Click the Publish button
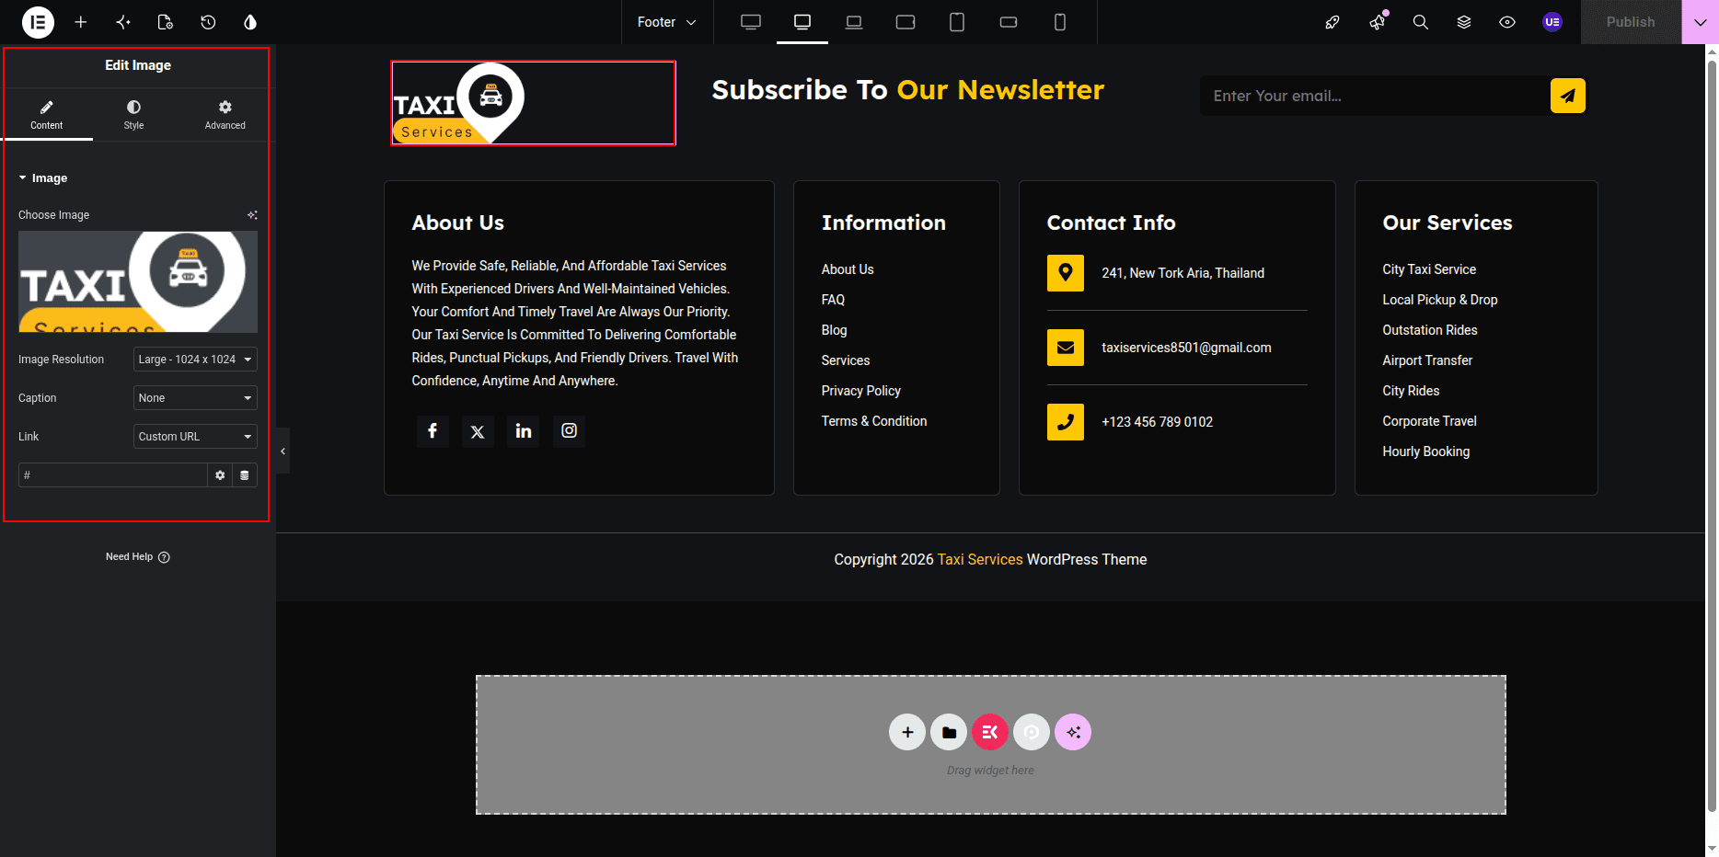Image resolution: width=1719 pixels, height=857 pixels. [1631, 22]
